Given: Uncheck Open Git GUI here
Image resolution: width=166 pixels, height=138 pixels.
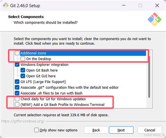Looking at the screenshot, I should (x=23, y=76).
